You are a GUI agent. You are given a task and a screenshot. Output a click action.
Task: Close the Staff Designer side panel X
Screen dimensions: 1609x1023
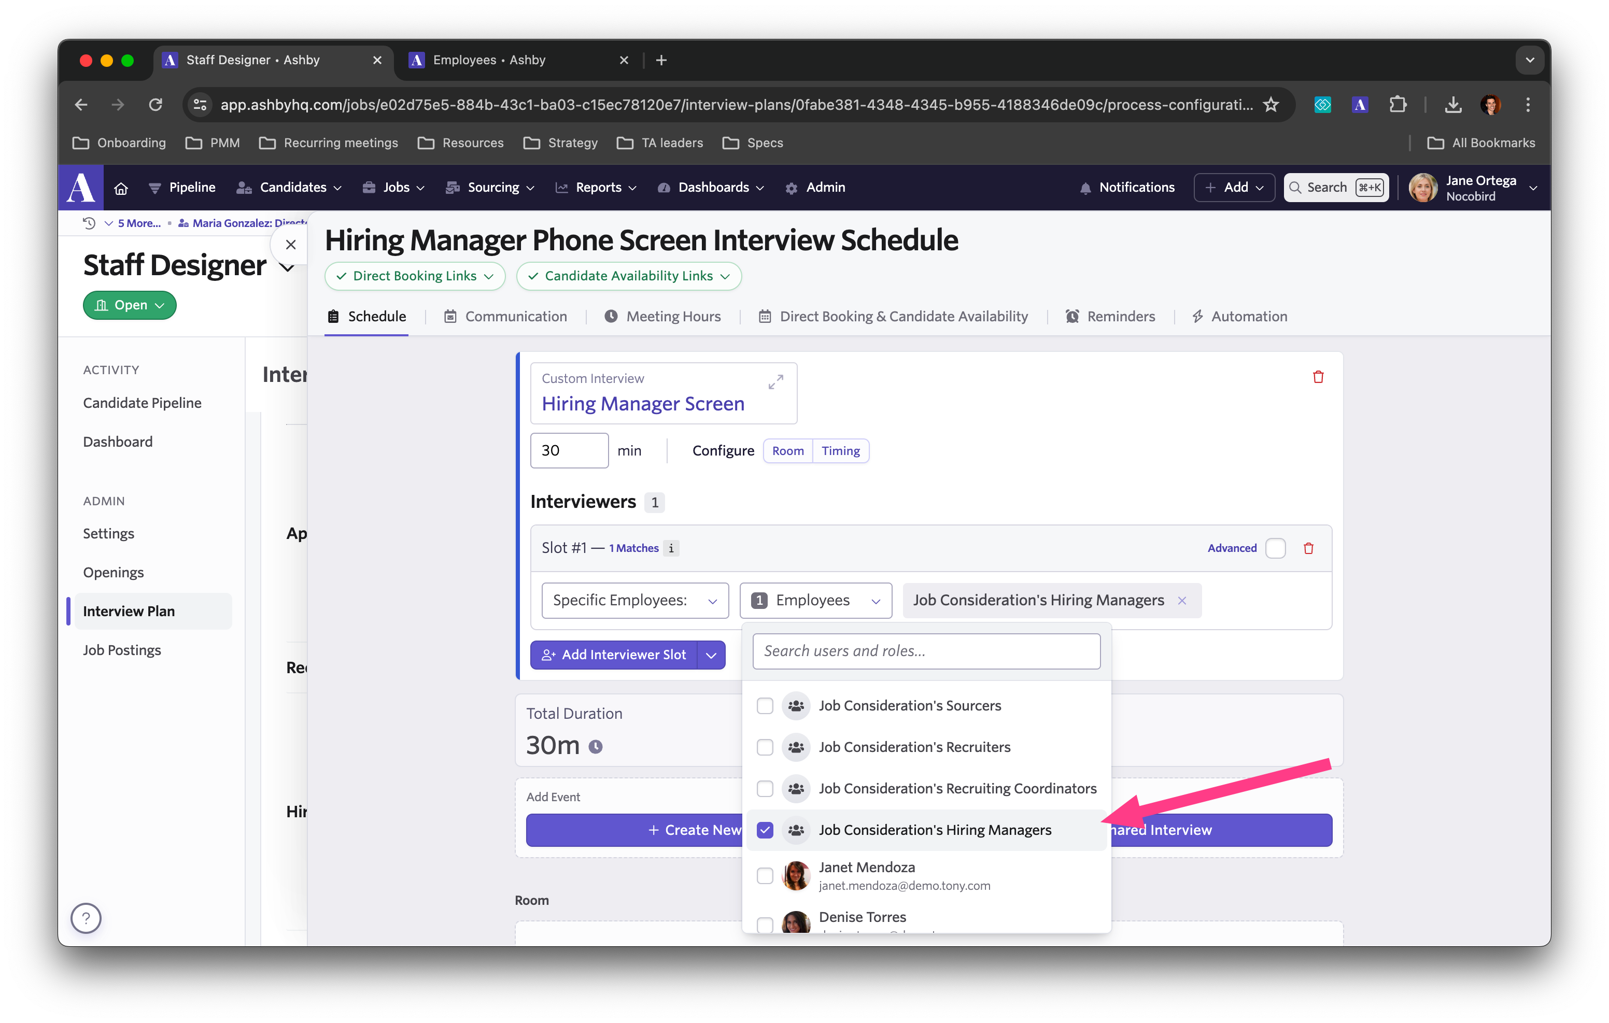pos(291,245)
